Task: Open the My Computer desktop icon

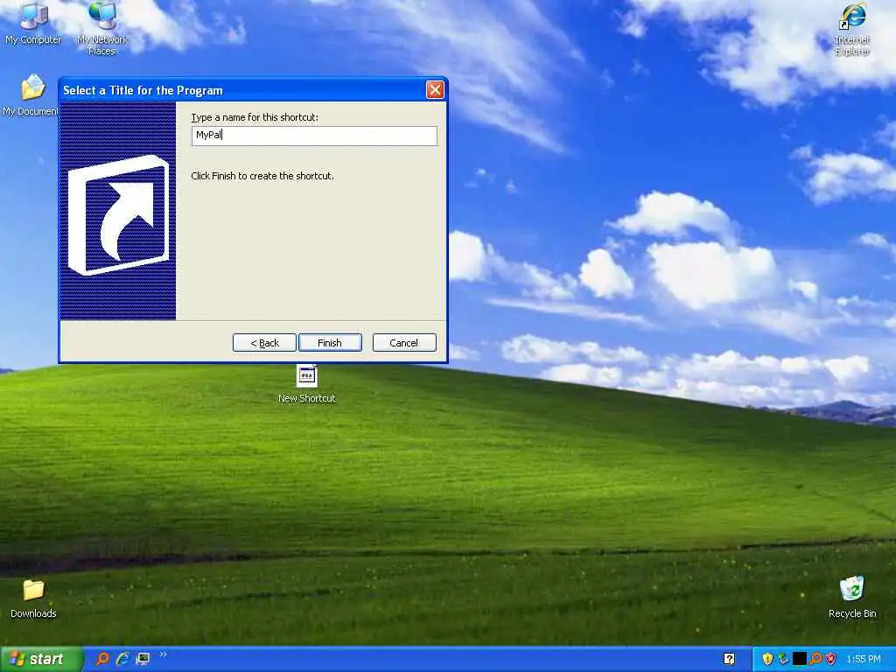Action: (x=33, y=23)
